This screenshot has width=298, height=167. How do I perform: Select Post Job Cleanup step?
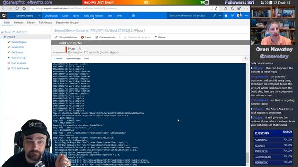(x=20, y=68)
